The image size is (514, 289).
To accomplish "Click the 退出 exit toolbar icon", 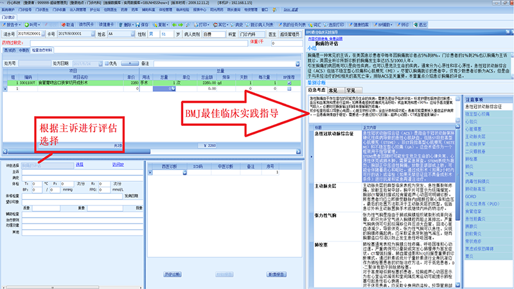I will coord(416,25).
